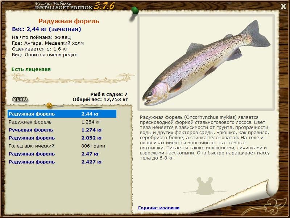Click the Рыб в садке: 7 counter

pos(109,94)
